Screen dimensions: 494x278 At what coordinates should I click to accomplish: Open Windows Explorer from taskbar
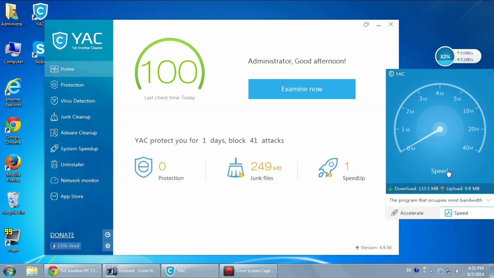(x=32, y=271)
